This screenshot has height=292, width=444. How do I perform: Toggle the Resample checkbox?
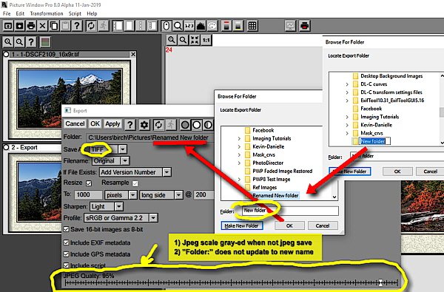tap(135, 183)
